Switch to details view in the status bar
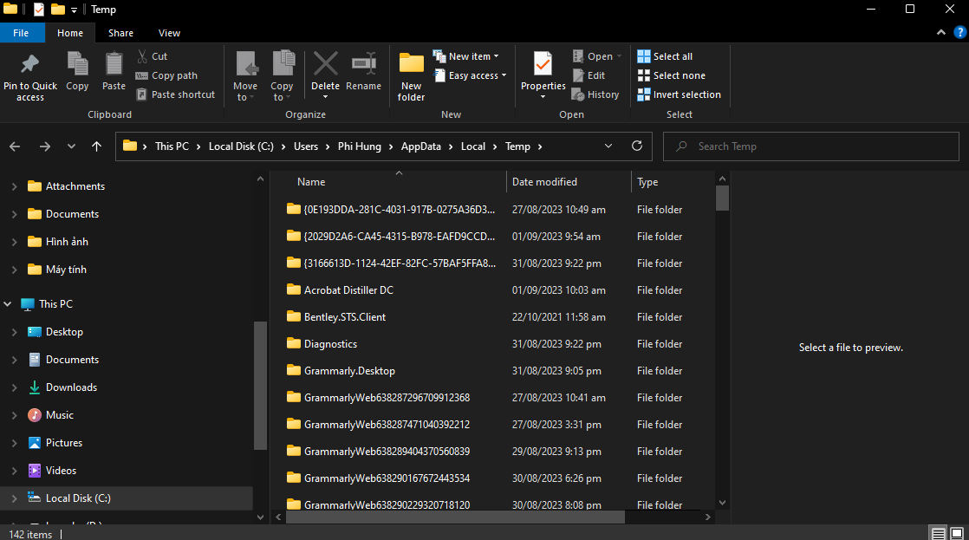The image size is (969, 540). (x=938, y=533)
